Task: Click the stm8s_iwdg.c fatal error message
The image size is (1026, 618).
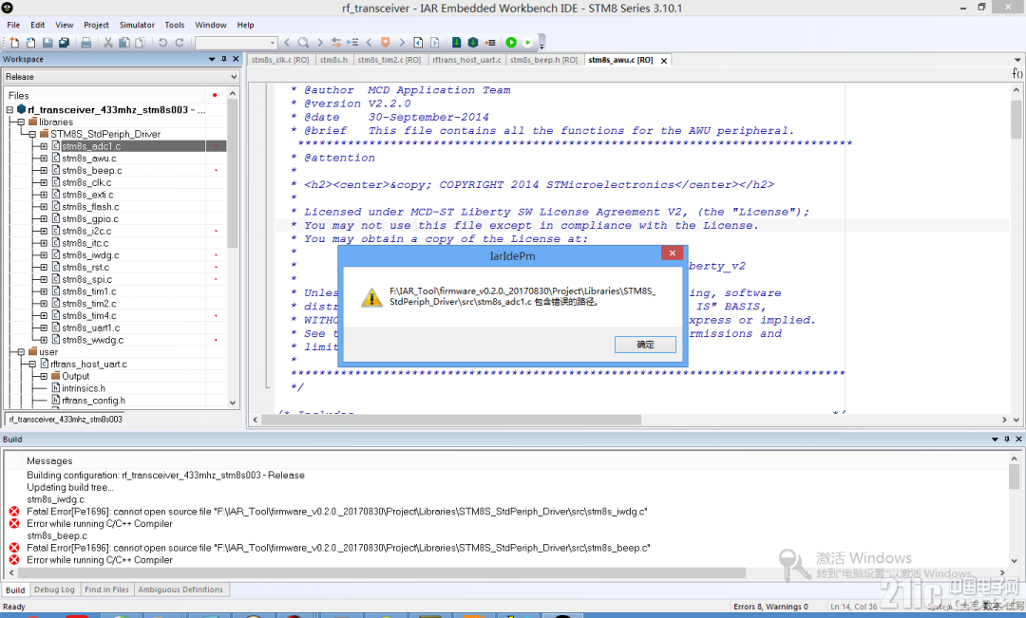Action: pyautogui.click(x=337, y=512)
